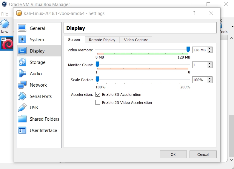Image resolution: width=234 pixels, height=169 pixels.
Task: Enable the 2D Video Acceleration checkbox
Action: 98,103
